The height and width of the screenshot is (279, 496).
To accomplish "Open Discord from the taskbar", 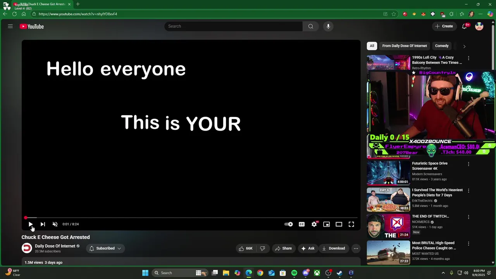I will pos(305,273).
